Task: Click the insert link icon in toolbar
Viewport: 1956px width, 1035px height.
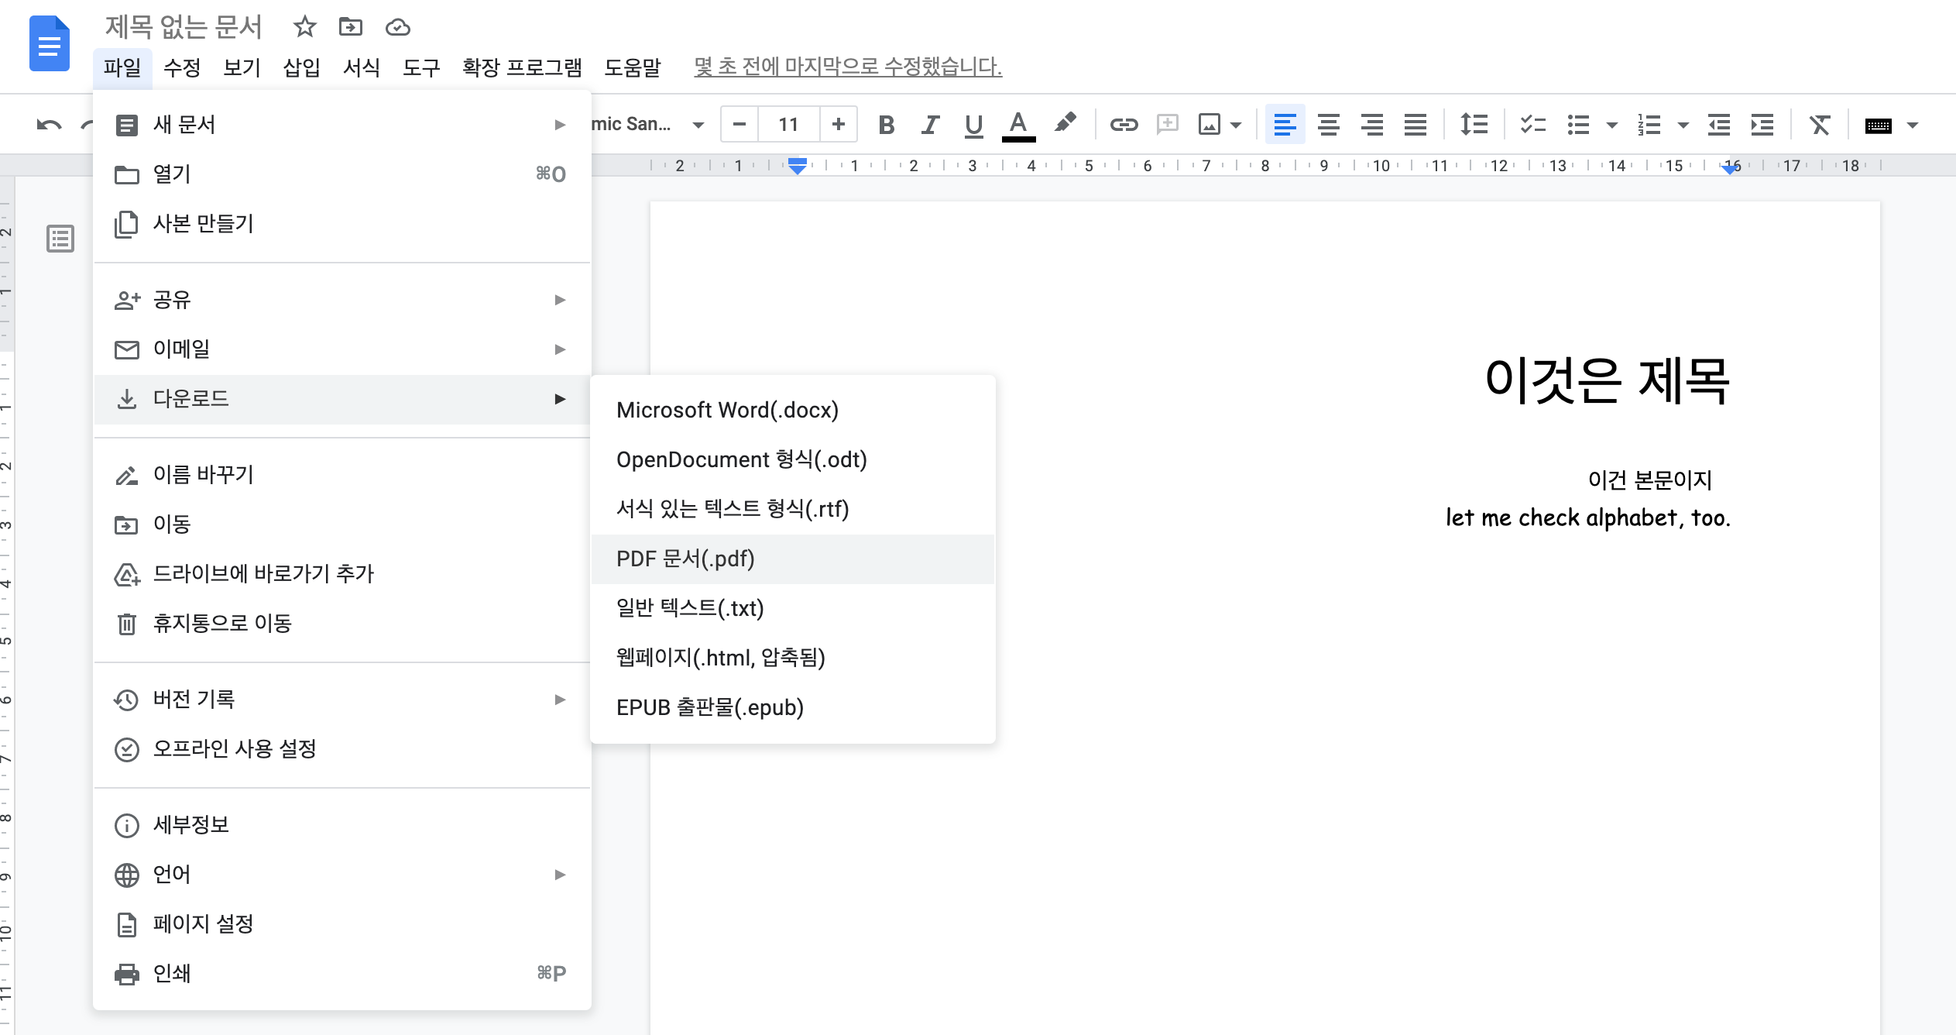Action: [1123, 125]
